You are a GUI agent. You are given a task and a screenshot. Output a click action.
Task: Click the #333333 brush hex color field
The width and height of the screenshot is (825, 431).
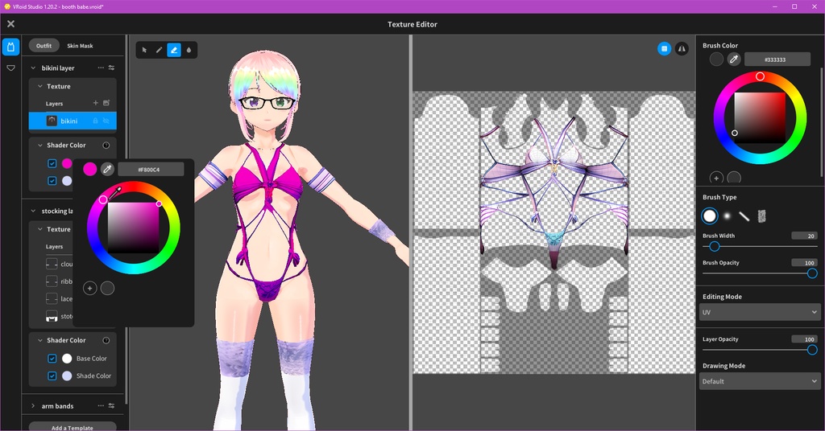777,60
